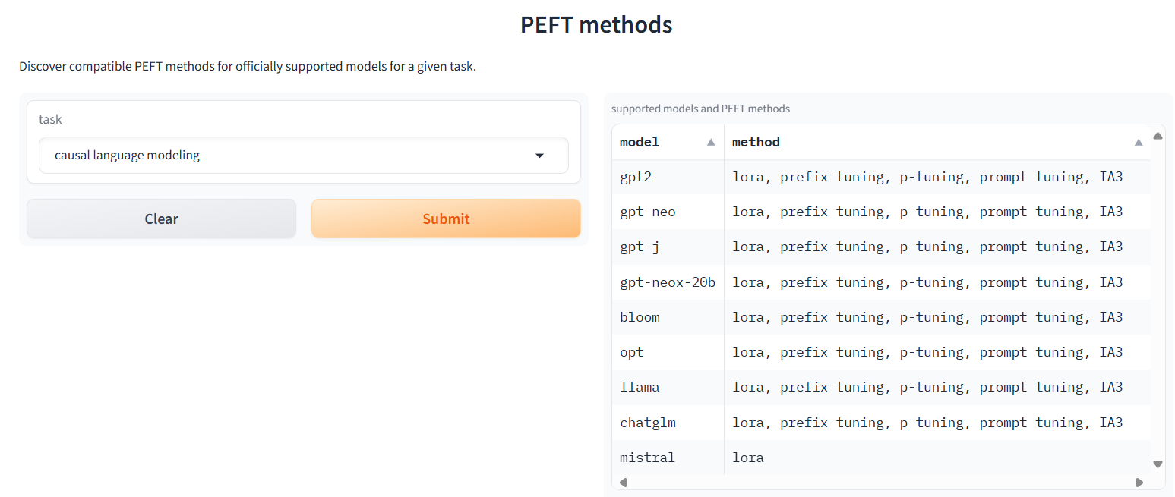Click the table's scroll down arrow
Screen dimensions: 1175x497
coord(1158,464)
